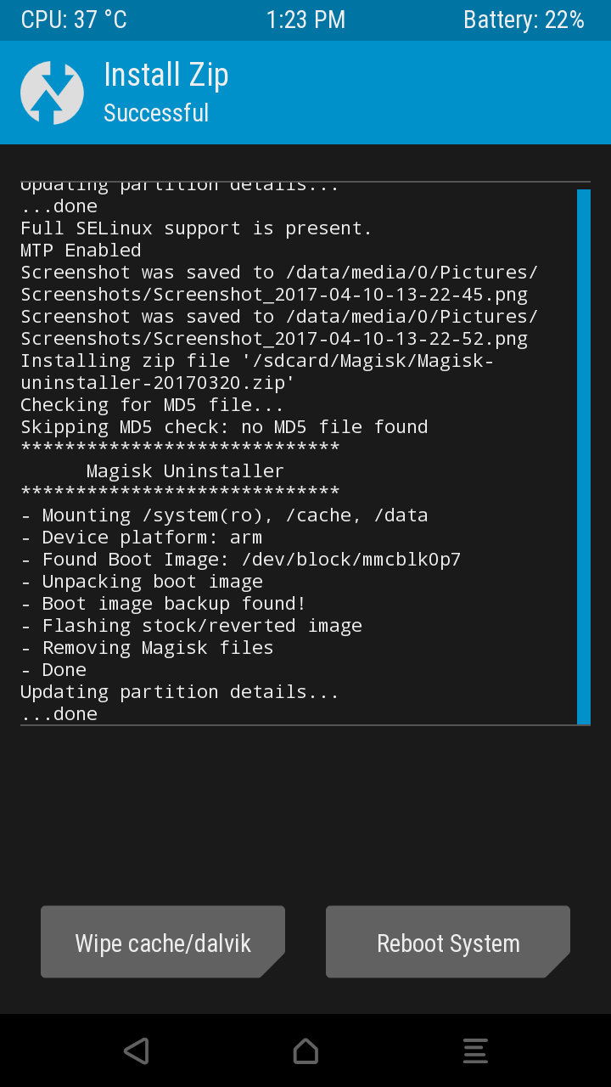Screen dimensions: 611x1087
Task: Select the Removing Magisk files line
Action: coord(147,647)
